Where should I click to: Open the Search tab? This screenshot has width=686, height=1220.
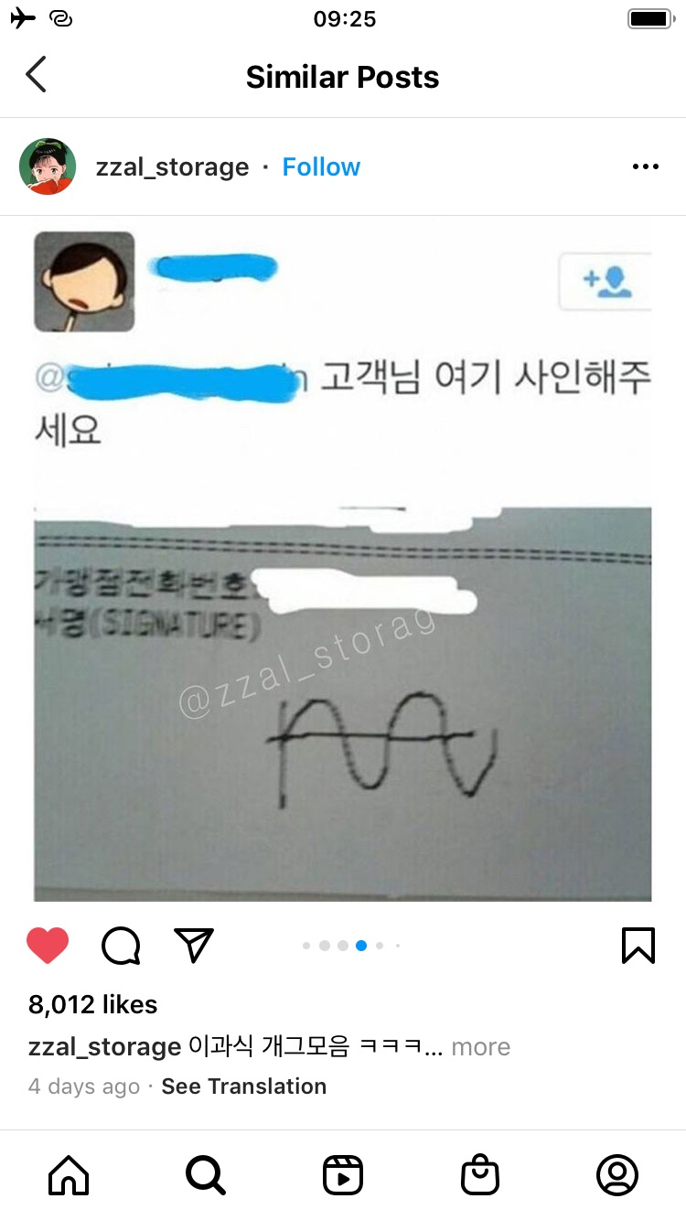click(x=206, y=1175)
